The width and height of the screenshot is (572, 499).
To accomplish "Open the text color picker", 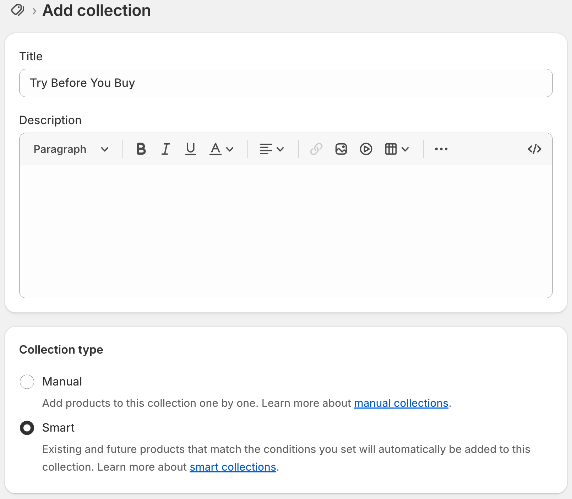I will click(x=221, y=149).
